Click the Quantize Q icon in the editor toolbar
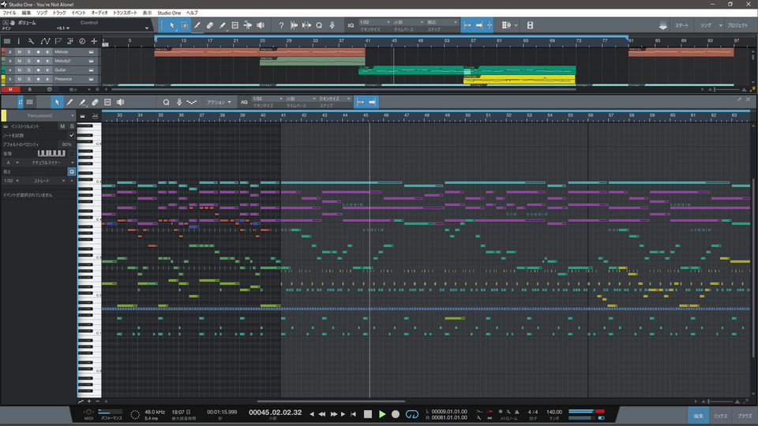 click(x=167, y=103)
